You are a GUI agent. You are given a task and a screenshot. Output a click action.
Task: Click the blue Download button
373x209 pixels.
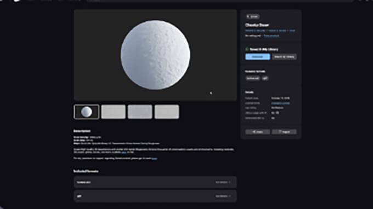pos(258,57)
